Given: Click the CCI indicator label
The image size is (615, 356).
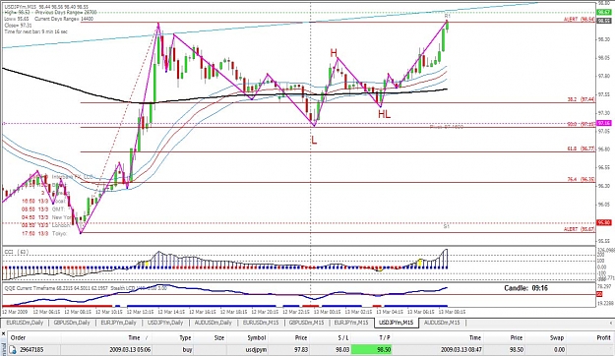Looking at the screenshot, I should point(16,252).
